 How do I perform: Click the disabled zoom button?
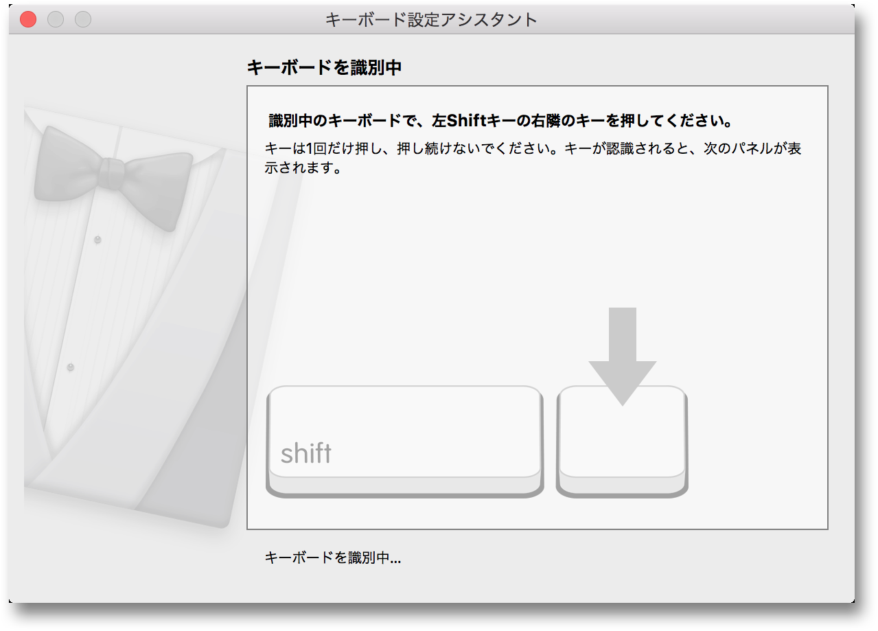[83, 19]
